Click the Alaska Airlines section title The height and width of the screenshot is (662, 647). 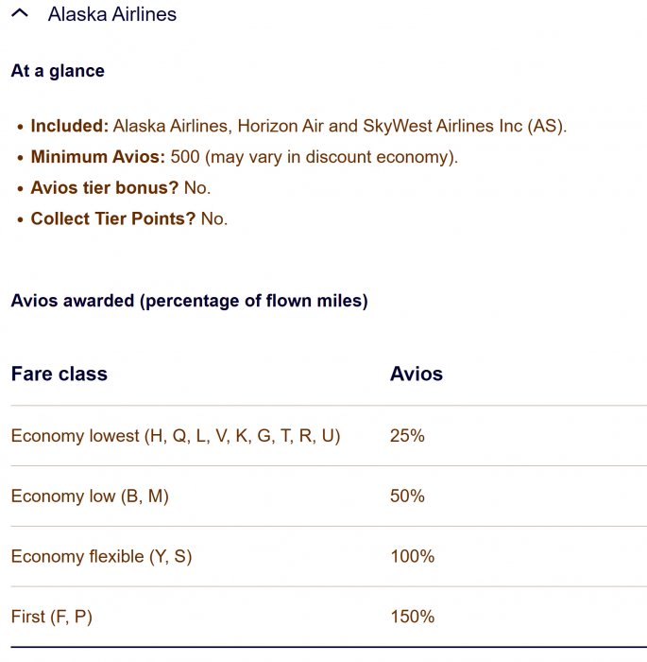tap(111, 14)
